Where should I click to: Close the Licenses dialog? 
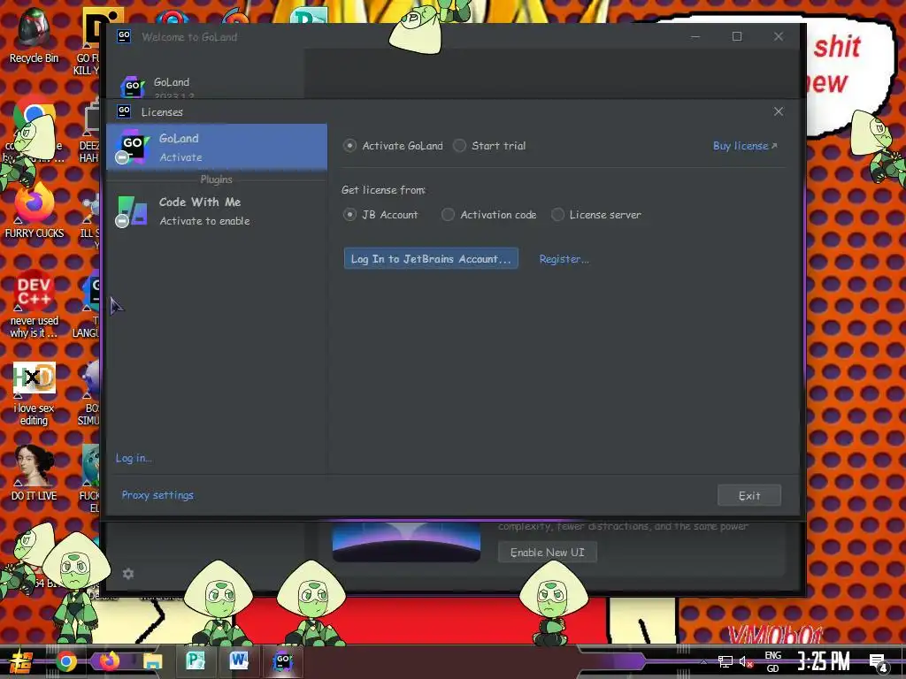coord(779,111)
